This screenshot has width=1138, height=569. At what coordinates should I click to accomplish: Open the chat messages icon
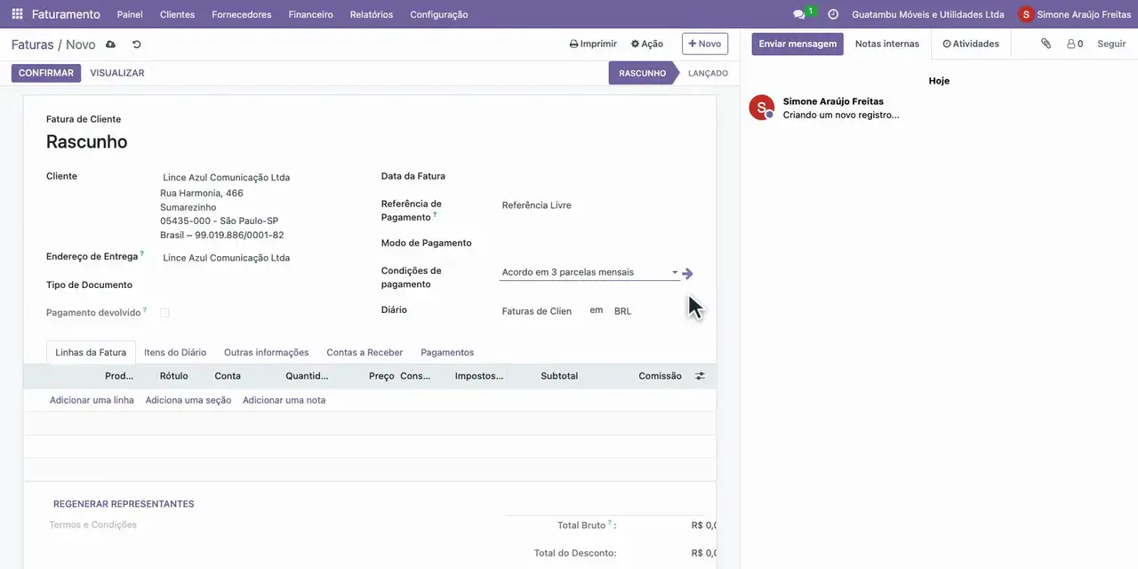[798, 14]
